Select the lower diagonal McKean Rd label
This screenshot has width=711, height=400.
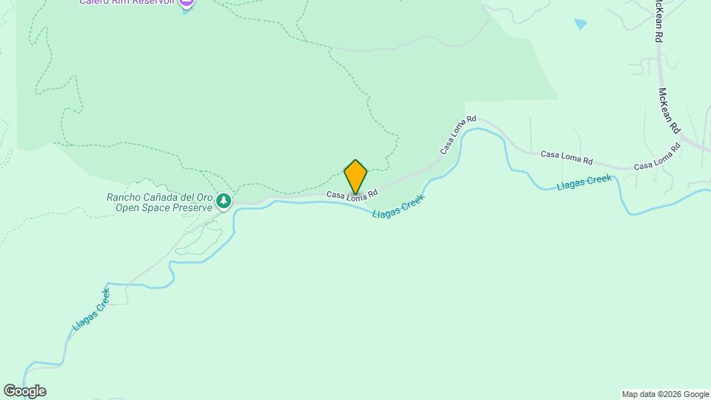(x=670, y=110)
